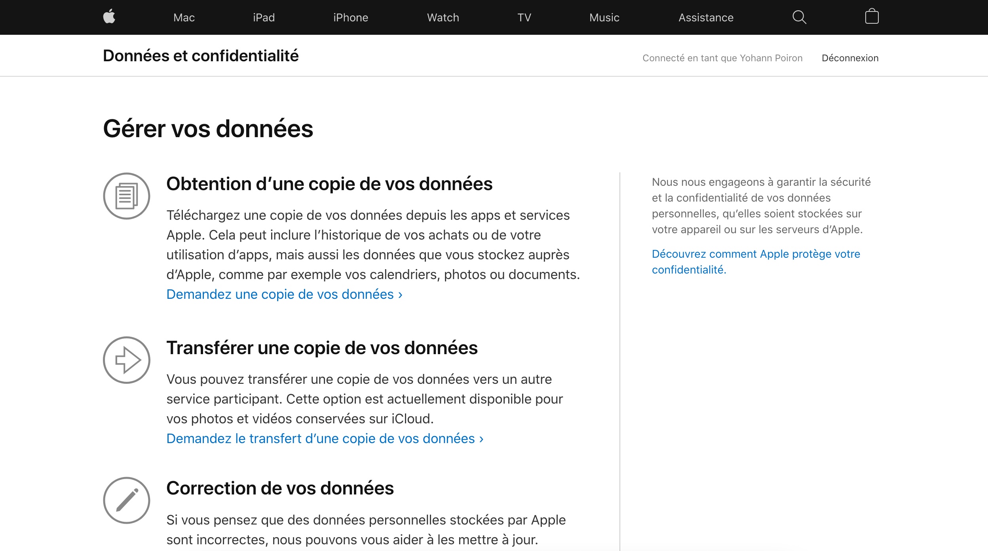Image resolution: width=988 pixels, height=551 pixels.
Task: Open the Watch menu item
Action: point(443,17)
